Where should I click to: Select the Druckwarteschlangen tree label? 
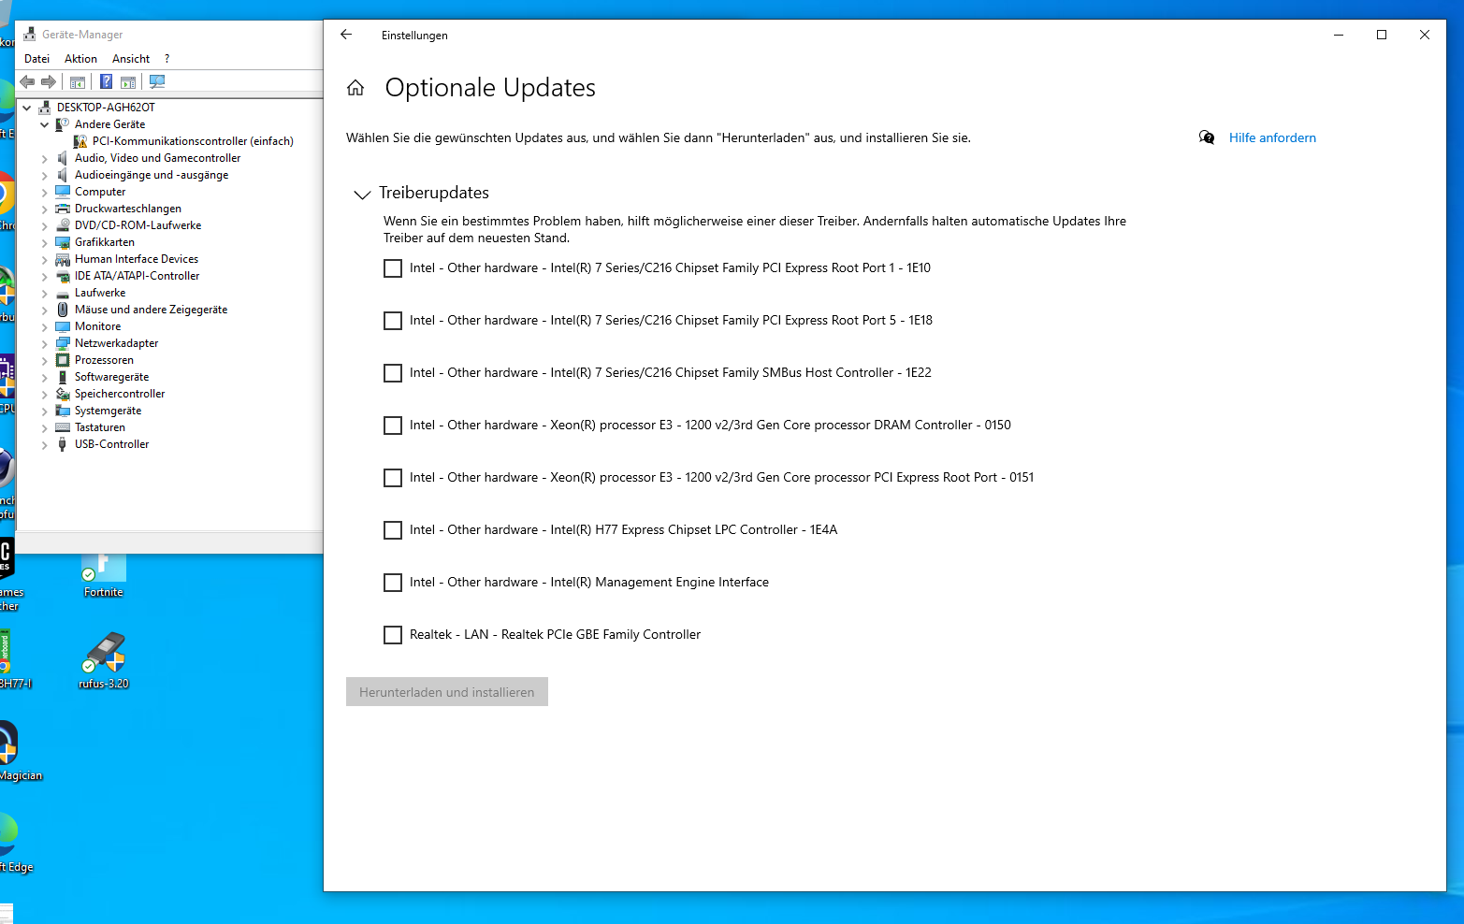pos(128,209)
